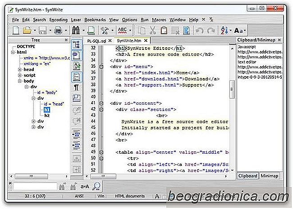293x209 pixels.
Task: Open dropdown arrow next to Open folder icon
Action: (35, 30)
